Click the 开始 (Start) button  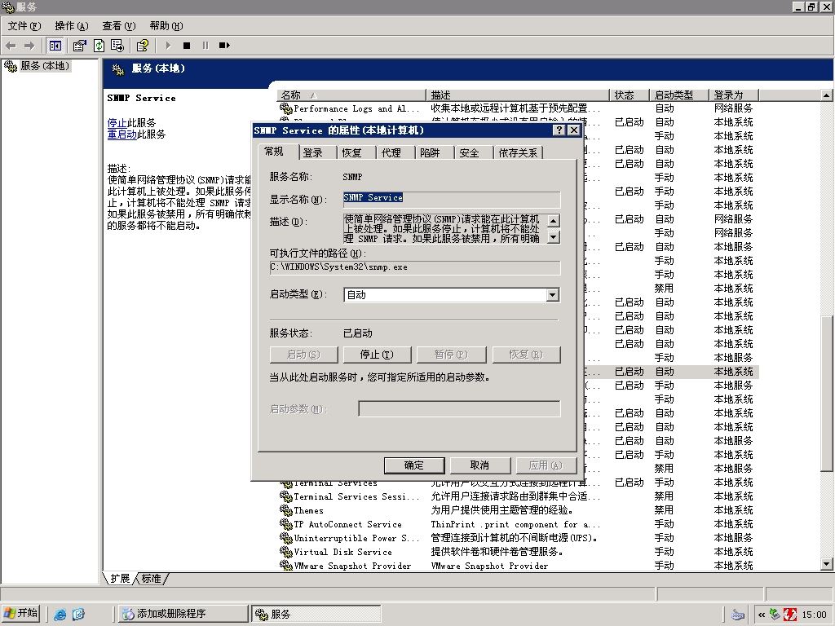[x=21, y=614]
